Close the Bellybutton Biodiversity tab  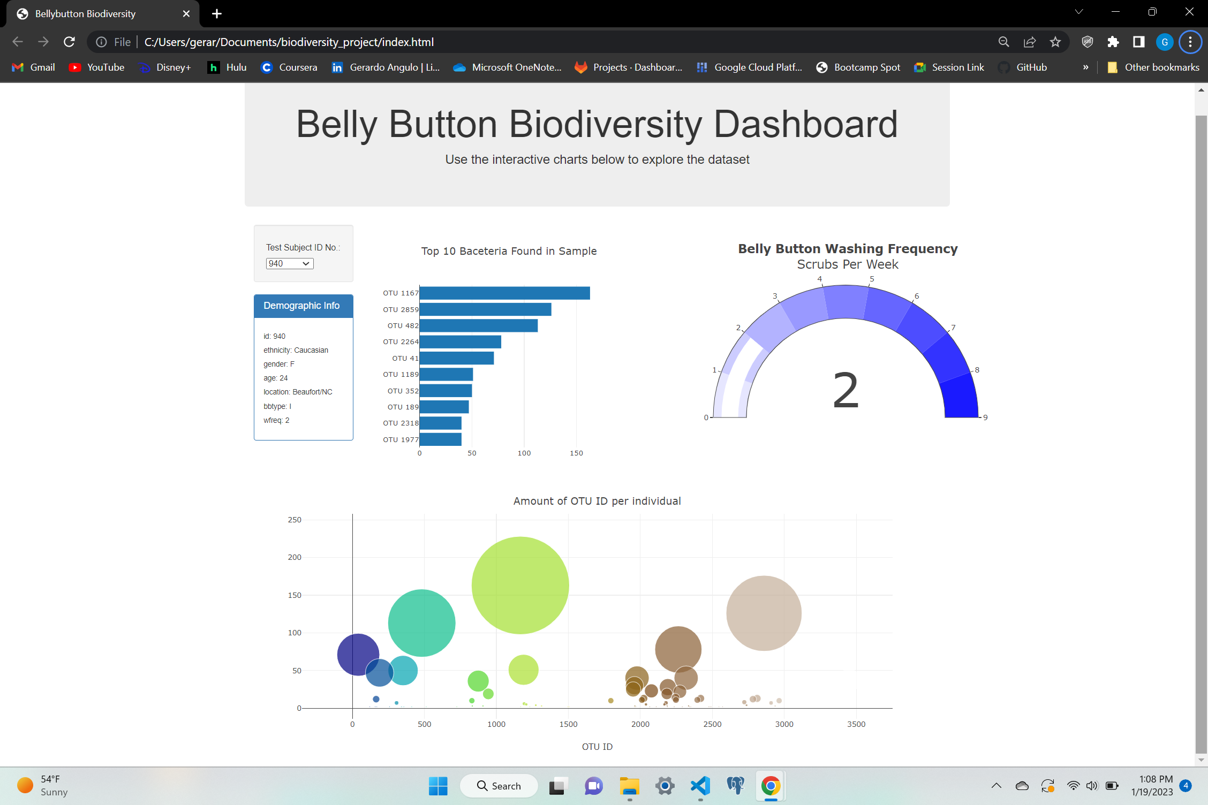(186, 14)
